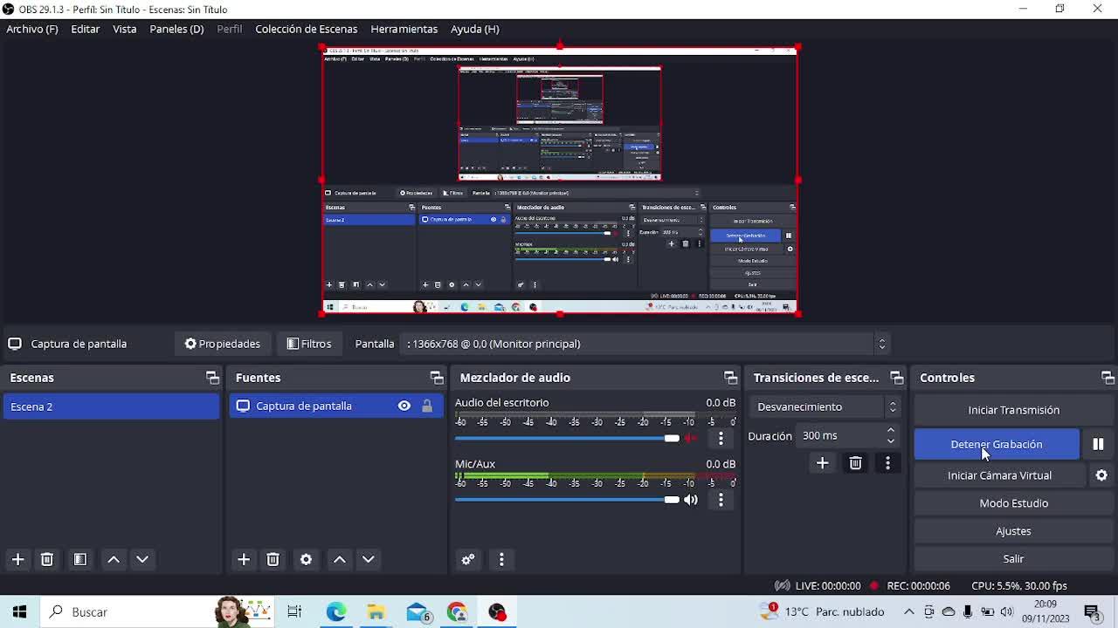Viewport: 1118px width, 628px height.
Task: Open Mic/Aux three-dot options menu
Action: tap(721, 500)
